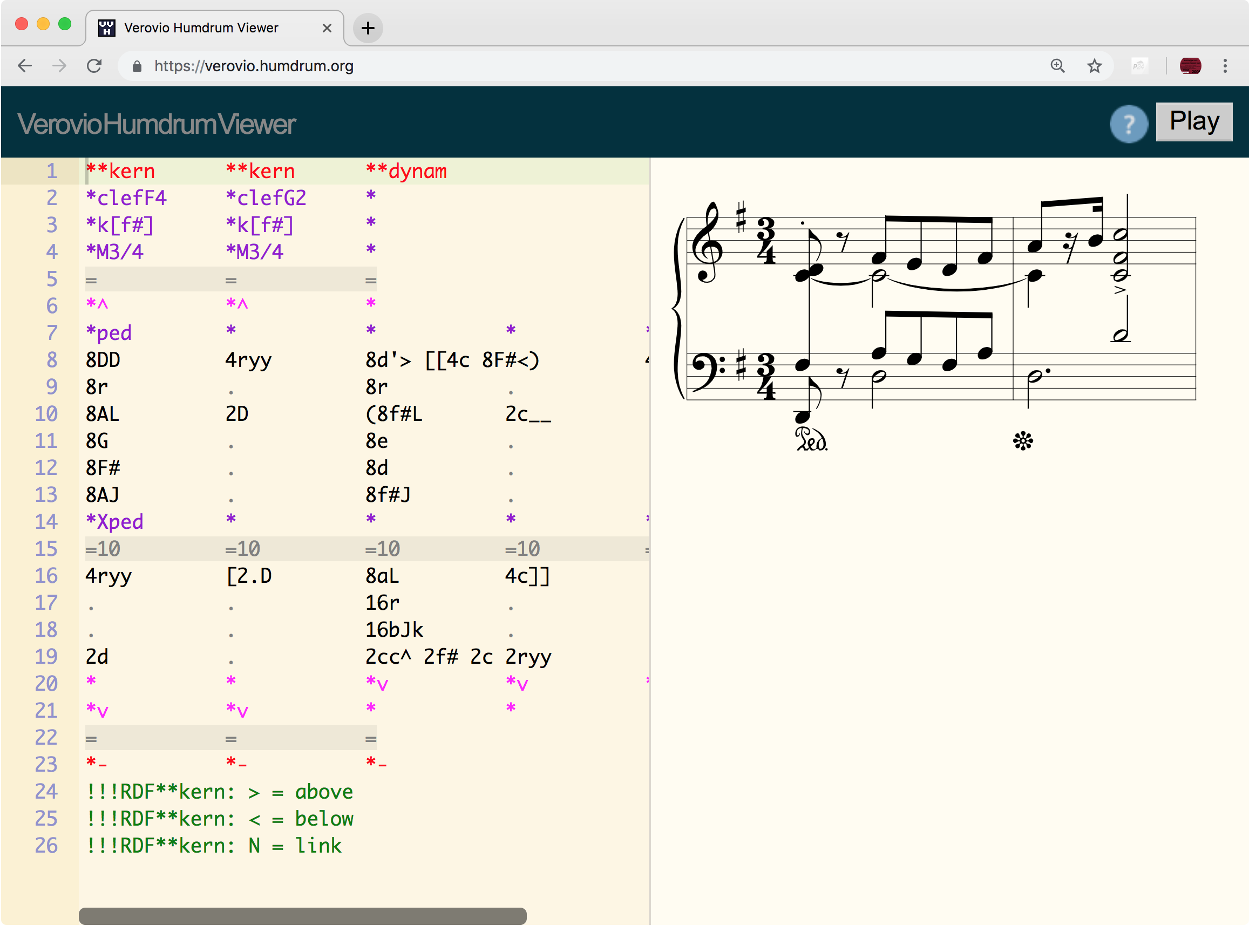The image size is (1249, 926).
Task: Navigate back using the browser back arrow
Action: coord(25,66)
